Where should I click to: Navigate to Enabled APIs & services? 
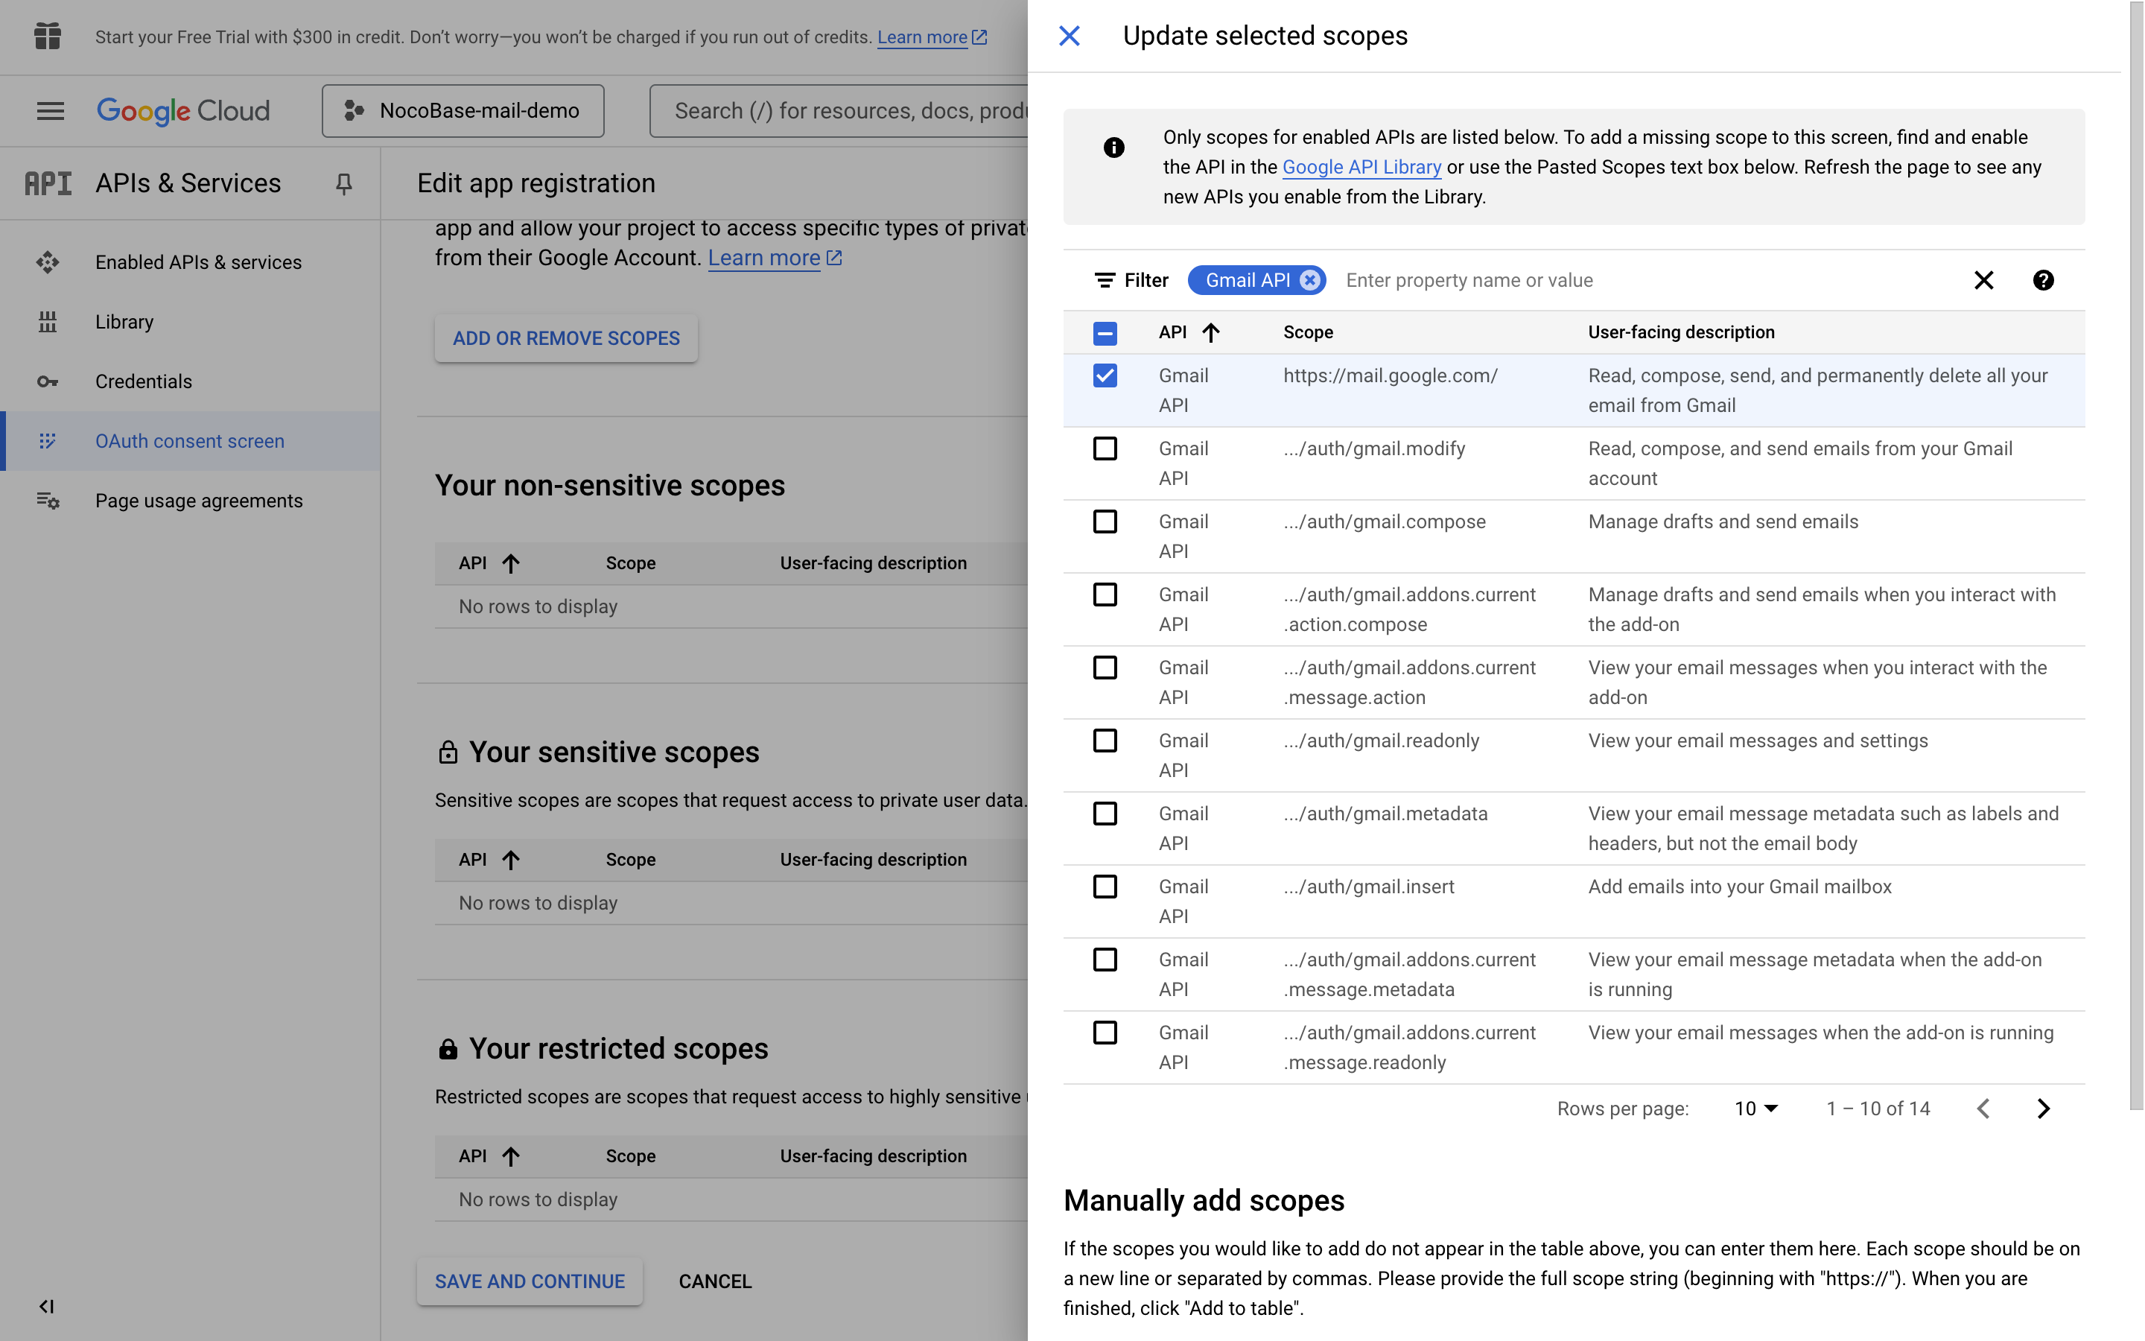point(199,262)
